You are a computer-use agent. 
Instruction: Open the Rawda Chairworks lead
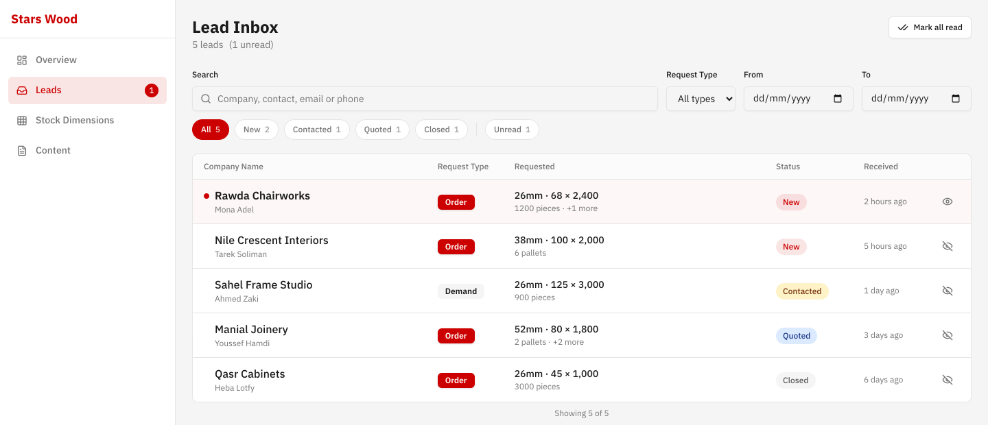click(582, 202)
